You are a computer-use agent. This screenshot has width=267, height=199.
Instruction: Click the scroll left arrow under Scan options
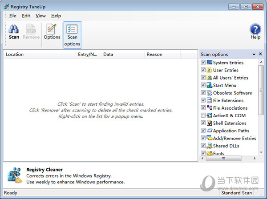click(x=202, y=159)
